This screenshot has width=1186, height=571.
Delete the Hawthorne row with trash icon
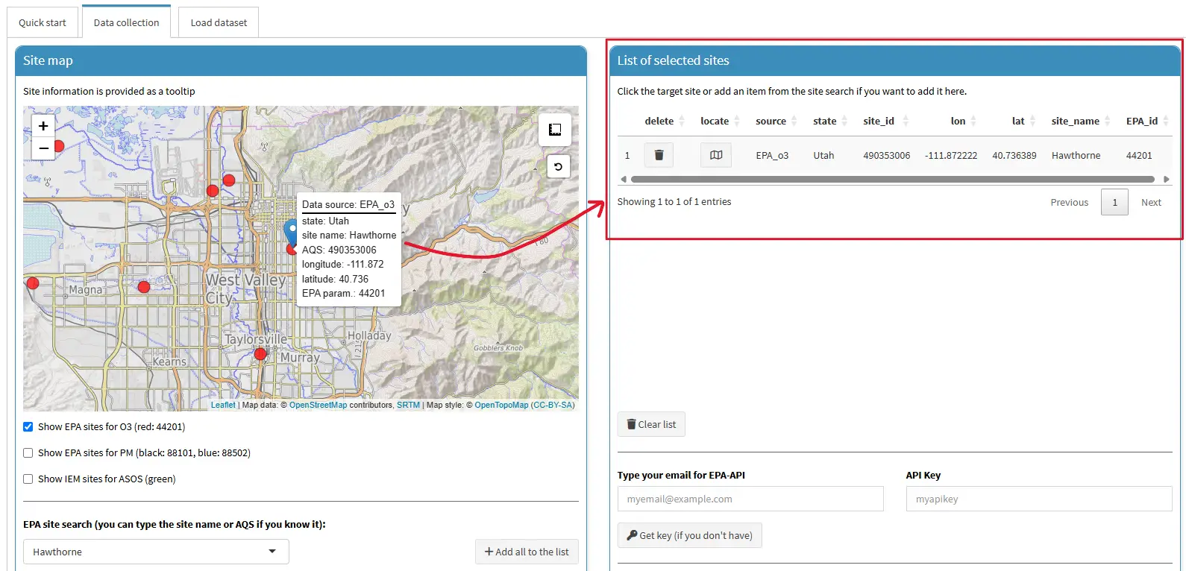pos(659,155)
